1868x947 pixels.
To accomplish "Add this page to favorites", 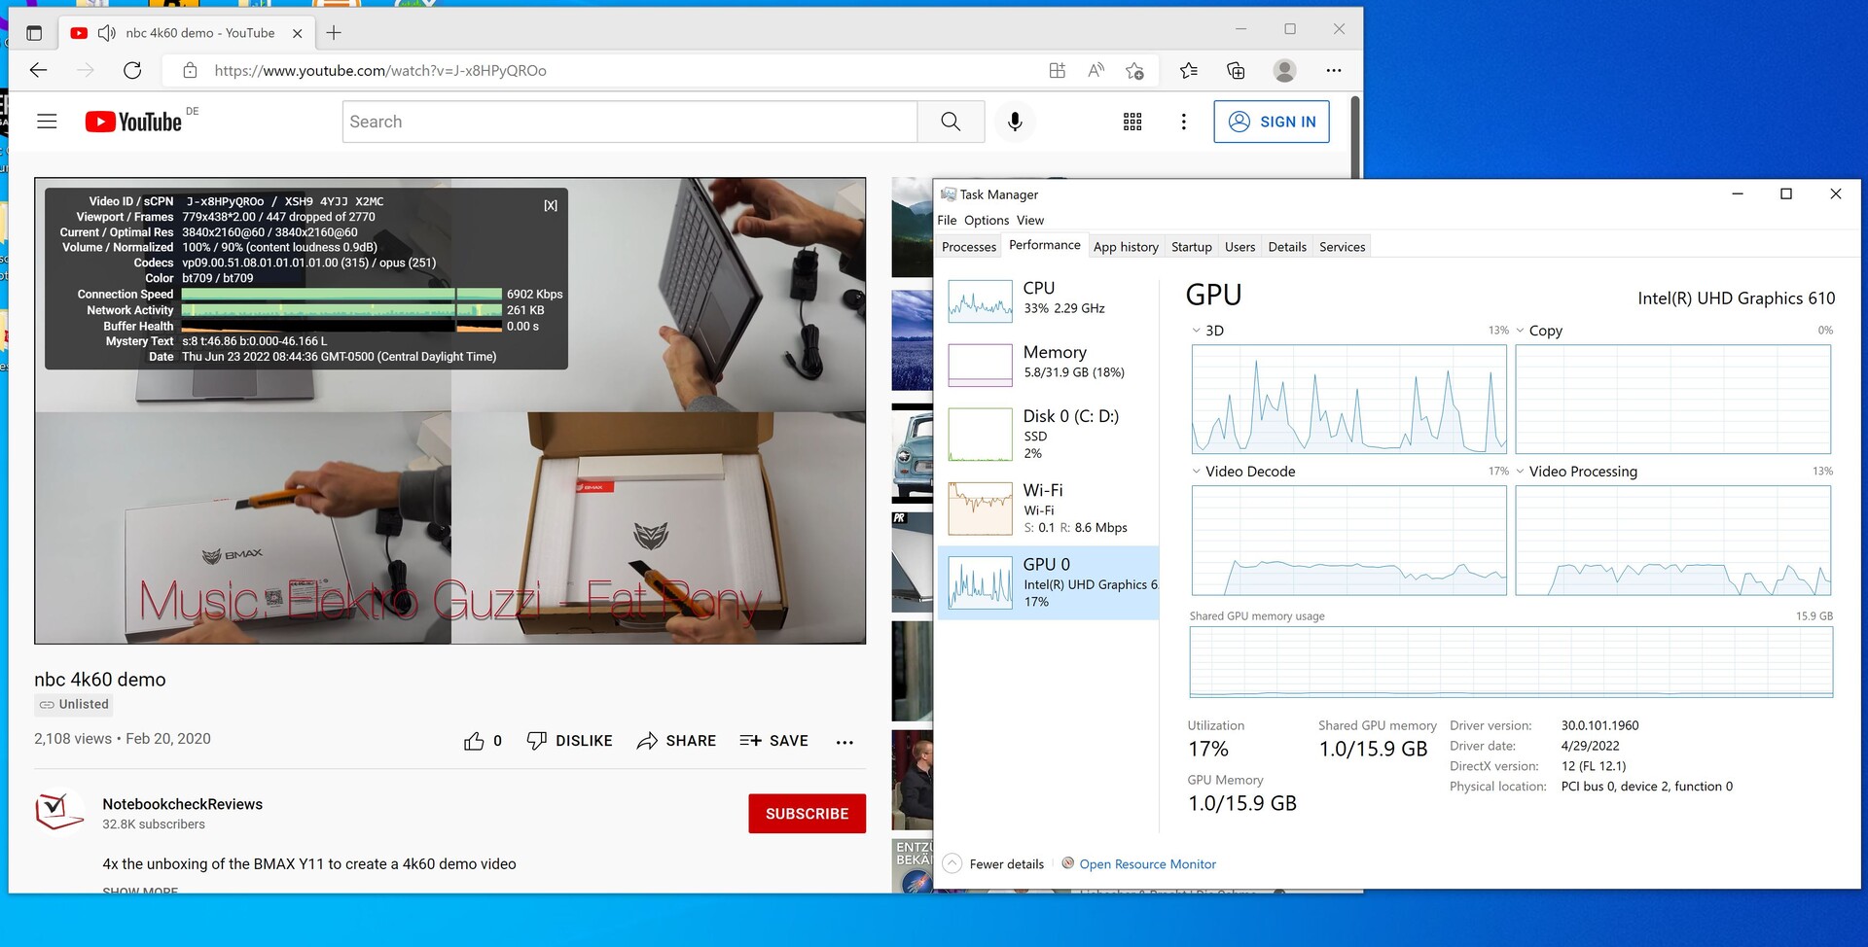I will (1134, 70).
